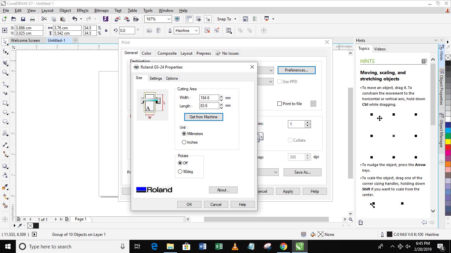Screen dimensions: 451x253
Task: Pick the cyan swatch in color palette
Action: [x=448, y=130]
